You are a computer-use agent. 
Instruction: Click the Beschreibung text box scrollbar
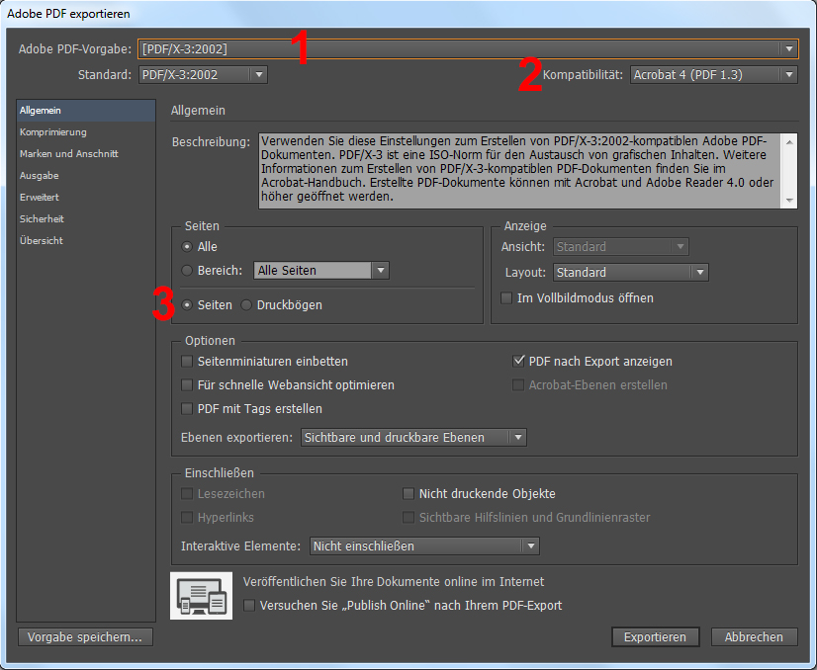[789, 170]
